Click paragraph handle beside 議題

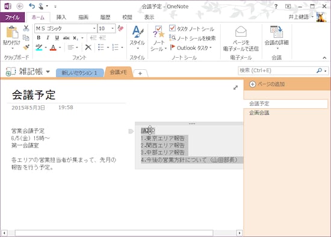click(131, 131)
